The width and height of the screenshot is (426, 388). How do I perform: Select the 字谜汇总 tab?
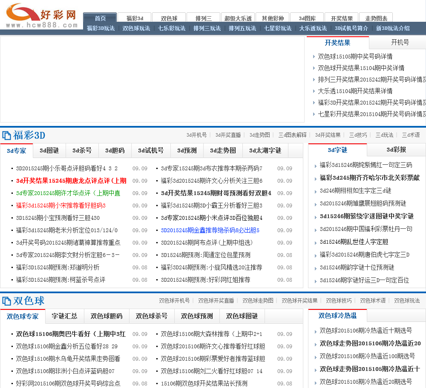(64, 316)
